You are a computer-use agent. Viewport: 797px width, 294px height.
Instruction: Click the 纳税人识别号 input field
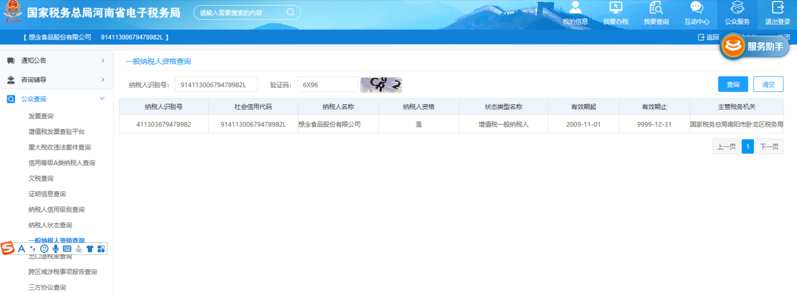click(x=216, y=85)
